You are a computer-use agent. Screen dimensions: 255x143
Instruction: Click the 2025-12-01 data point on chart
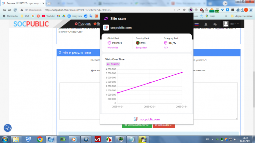[x=150, y=83]
